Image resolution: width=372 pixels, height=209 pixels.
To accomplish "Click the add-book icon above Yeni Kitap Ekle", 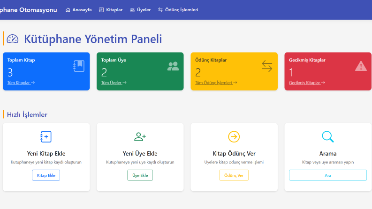I will [46, 136].
